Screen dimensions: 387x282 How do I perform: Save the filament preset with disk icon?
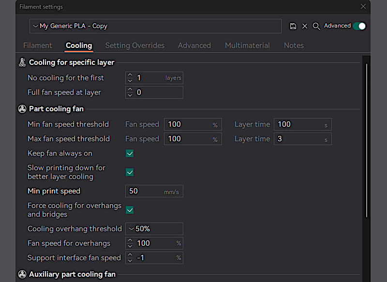click(293, 26)
